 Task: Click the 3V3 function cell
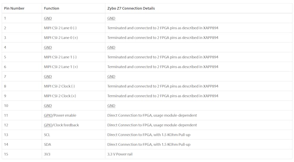pyautogui.click(x=47, y=154)
